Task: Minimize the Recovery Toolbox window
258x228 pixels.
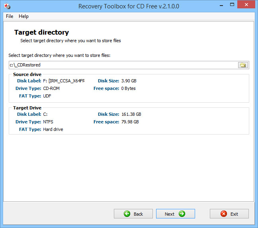Action: tap(221, 5)
